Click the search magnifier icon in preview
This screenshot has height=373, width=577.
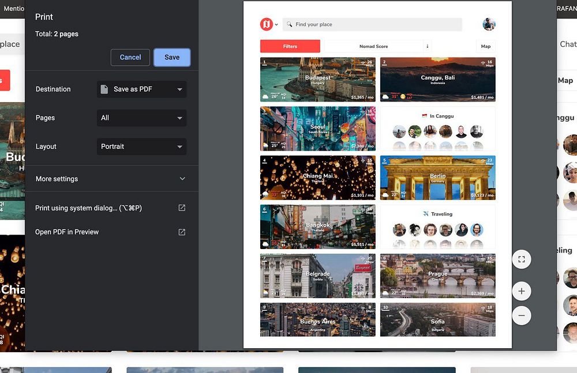pyautogui.click(x=289, y=24)
